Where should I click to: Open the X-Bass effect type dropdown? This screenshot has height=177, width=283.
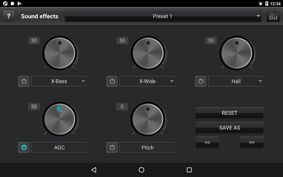point(59,81)
